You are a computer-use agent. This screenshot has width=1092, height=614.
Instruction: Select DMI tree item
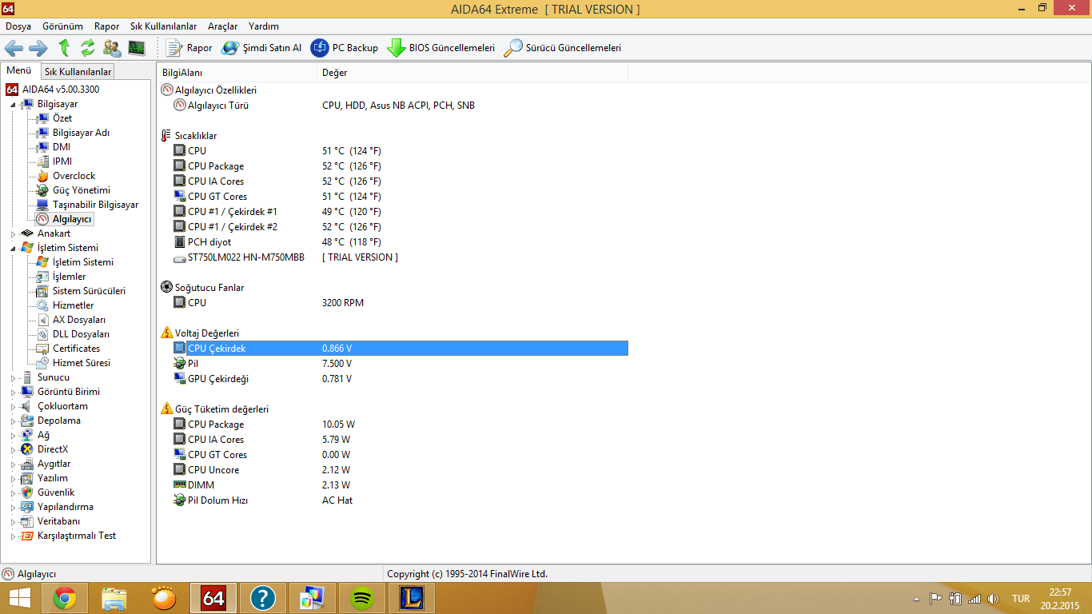(62, 147)
